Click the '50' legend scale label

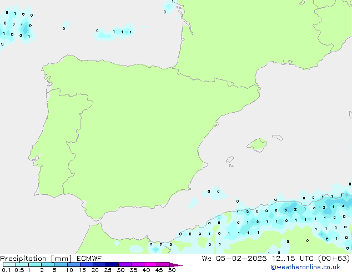172,270
